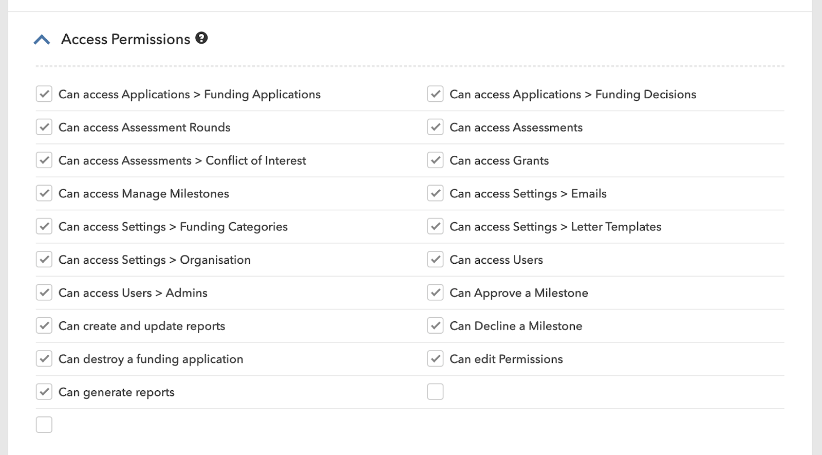Disable Can create and update reports
The image size is (822, 455).
pos(44,325)
